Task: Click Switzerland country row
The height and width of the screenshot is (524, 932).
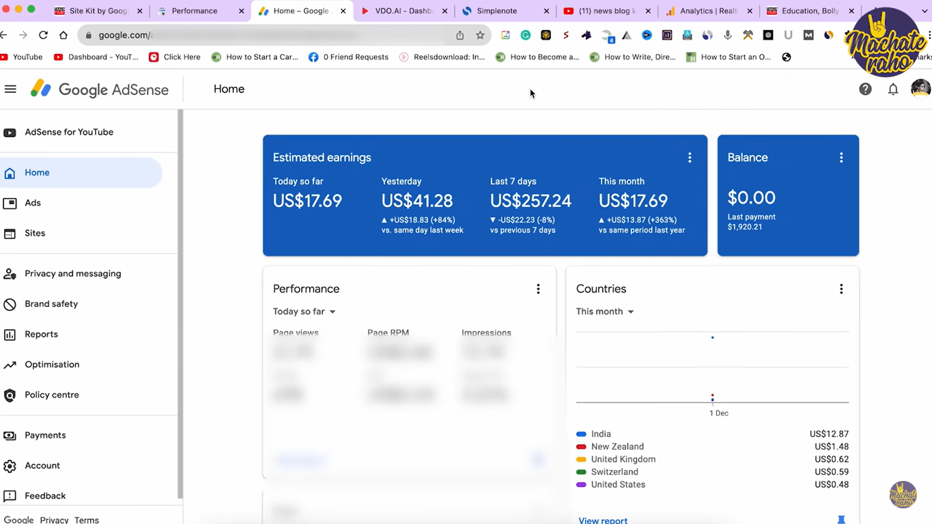Action: coord(712,472)
